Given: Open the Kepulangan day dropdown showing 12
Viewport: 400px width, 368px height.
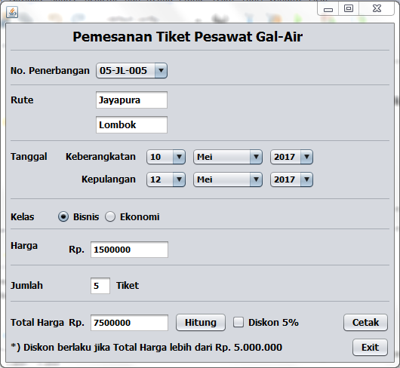Looking at the screenshot, I should point(166,179).
